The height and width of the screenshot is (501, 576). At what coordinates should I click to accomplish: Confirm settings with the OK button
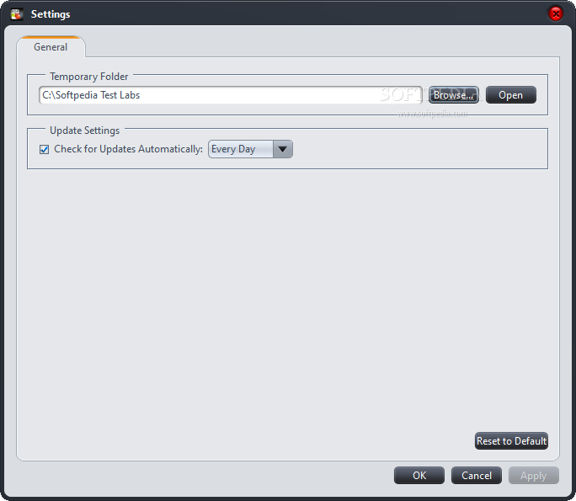(419, 476)
